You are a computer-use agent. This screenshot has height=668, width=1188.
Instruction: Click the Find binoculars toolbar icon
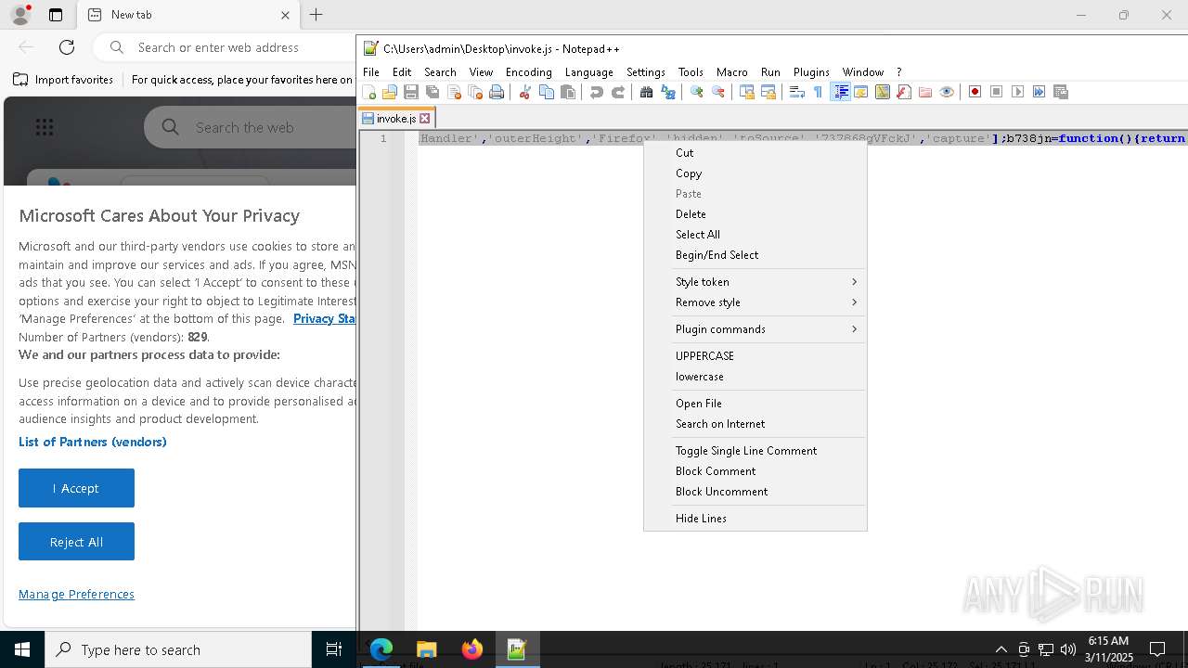[x=646, y=92]
